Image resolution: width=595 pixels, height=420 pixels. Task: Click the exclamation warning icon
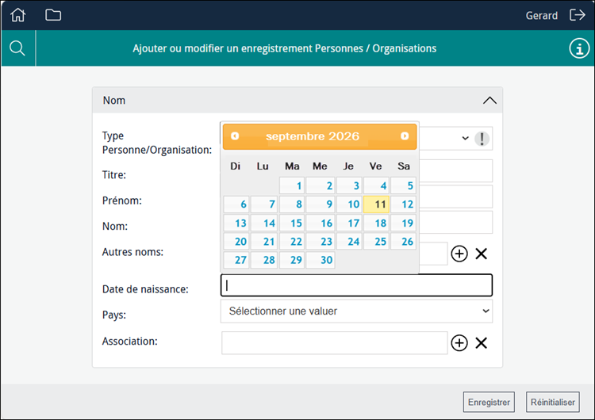(x=482, y=139)
